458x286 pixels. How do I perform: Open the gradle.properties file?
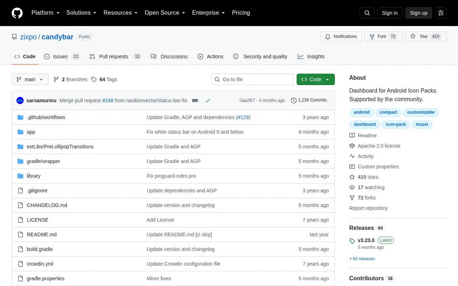pyautogui.click(x=45, y=278)
